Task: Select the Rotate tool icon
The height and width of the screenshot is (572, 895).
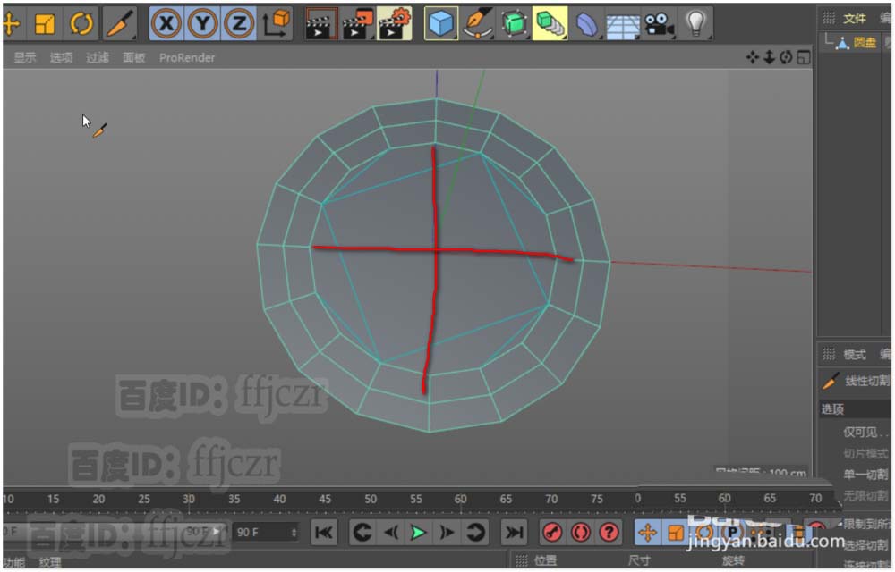Action: pos(81,24)
